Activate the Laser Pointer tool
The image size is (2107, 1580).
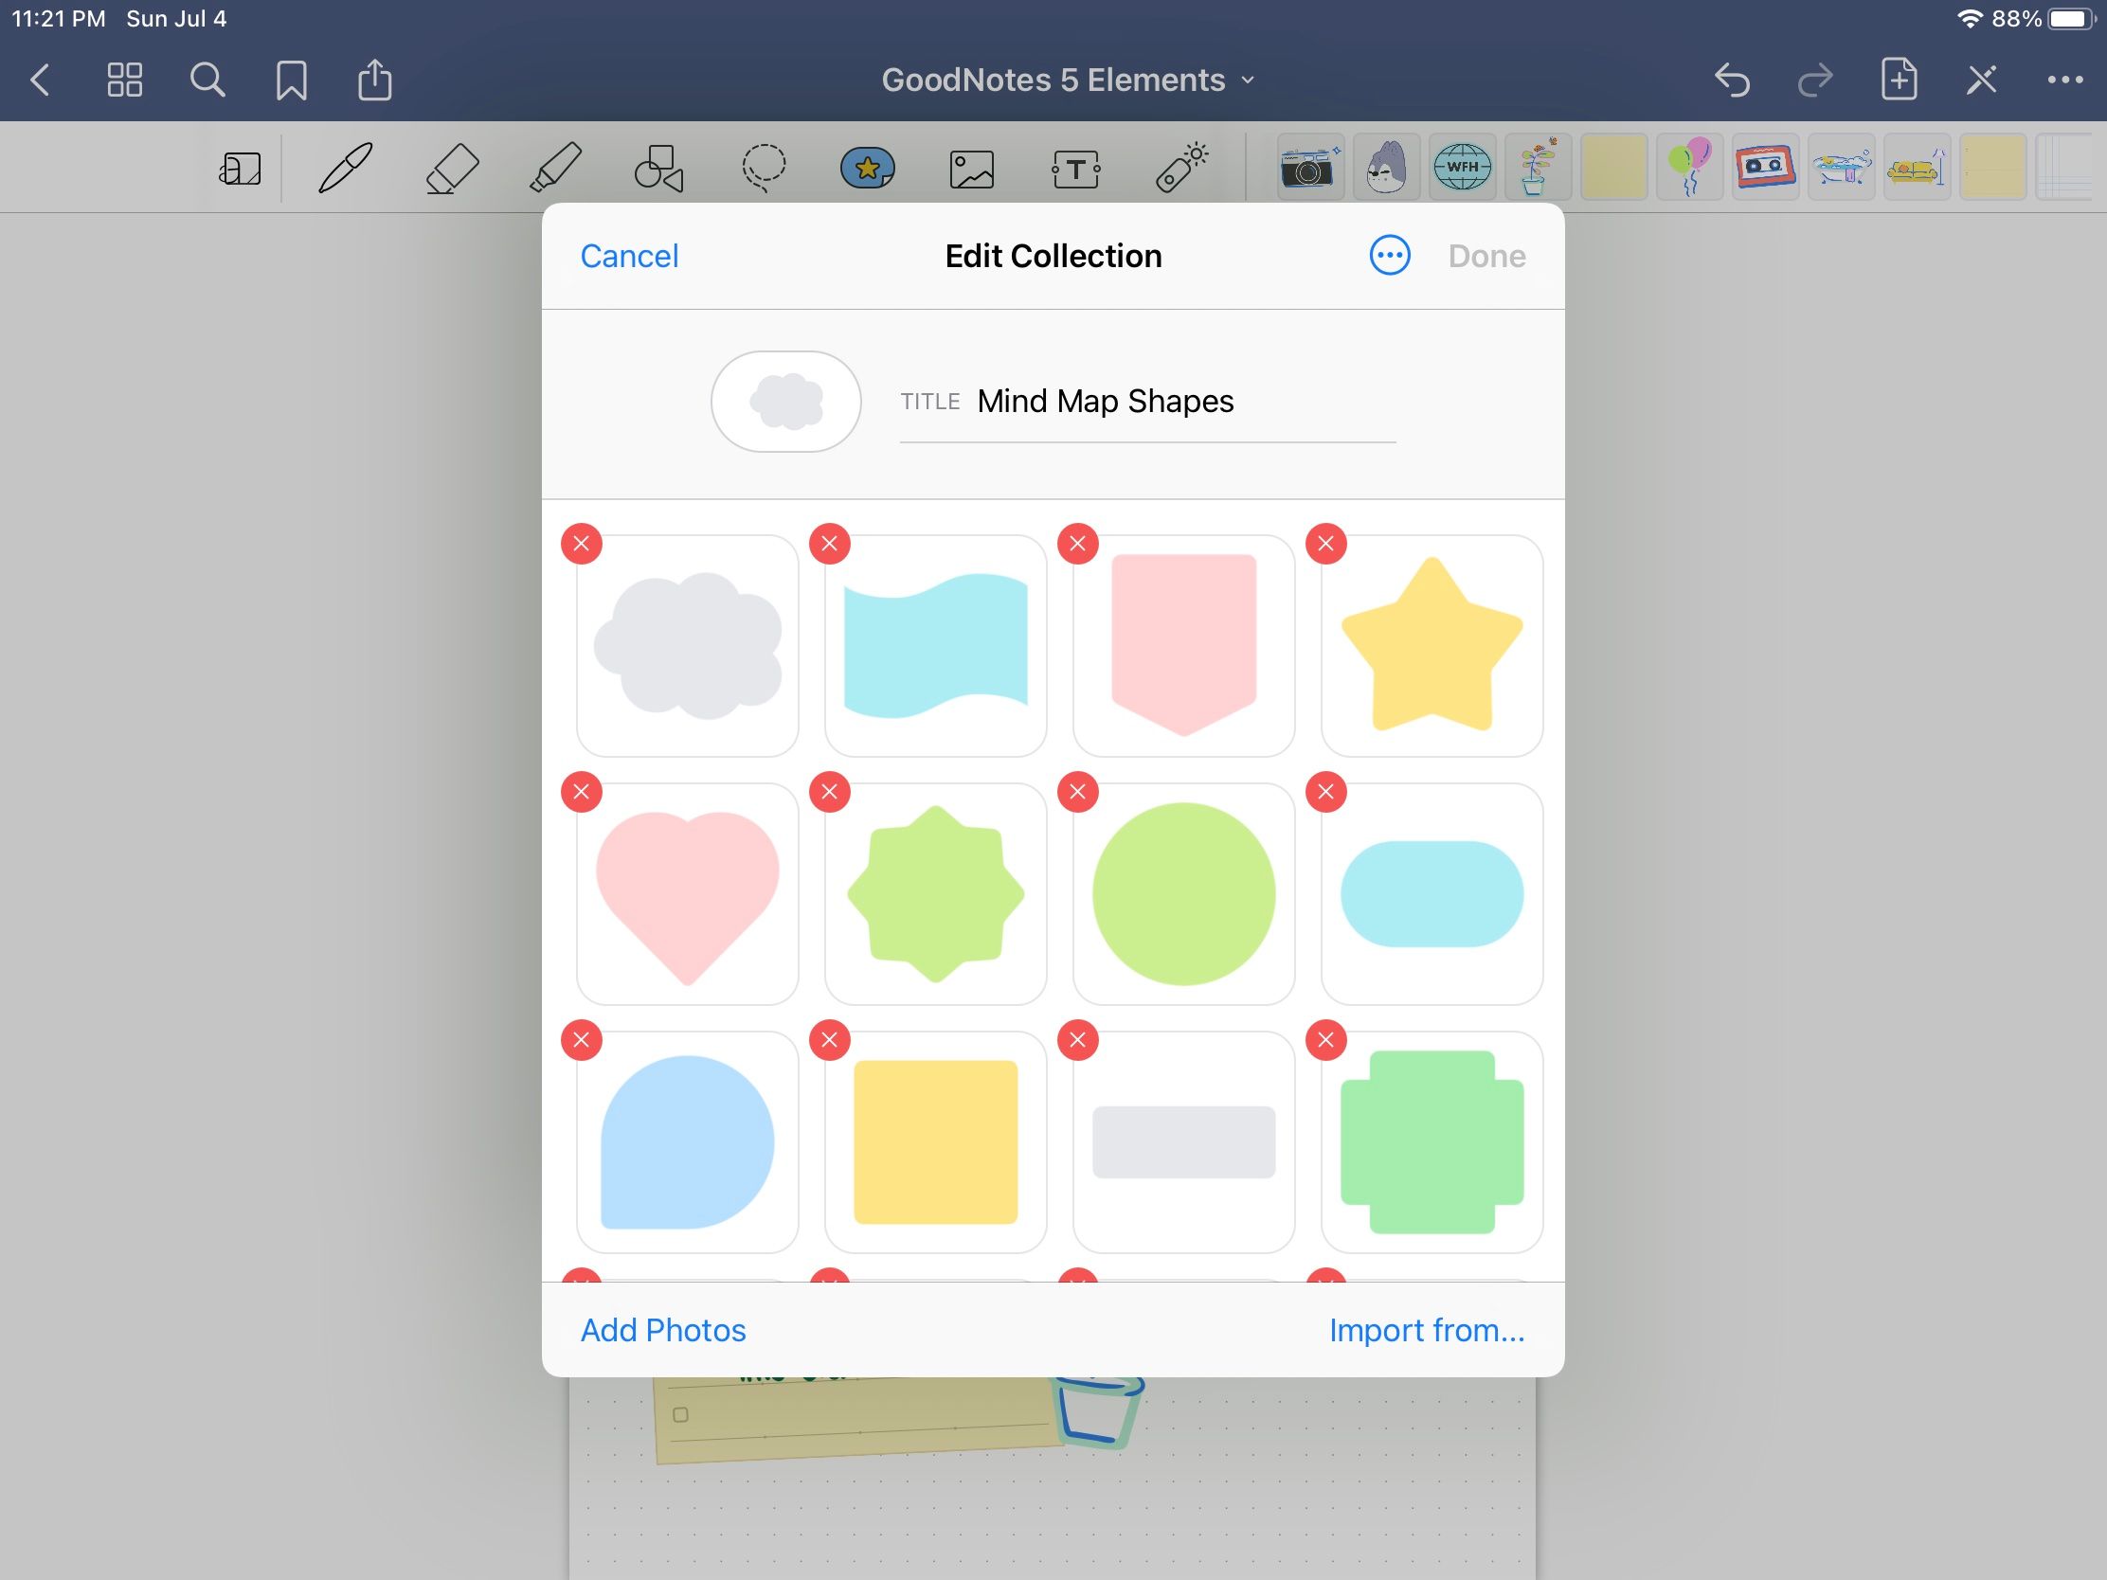(x=1181, y=167)
